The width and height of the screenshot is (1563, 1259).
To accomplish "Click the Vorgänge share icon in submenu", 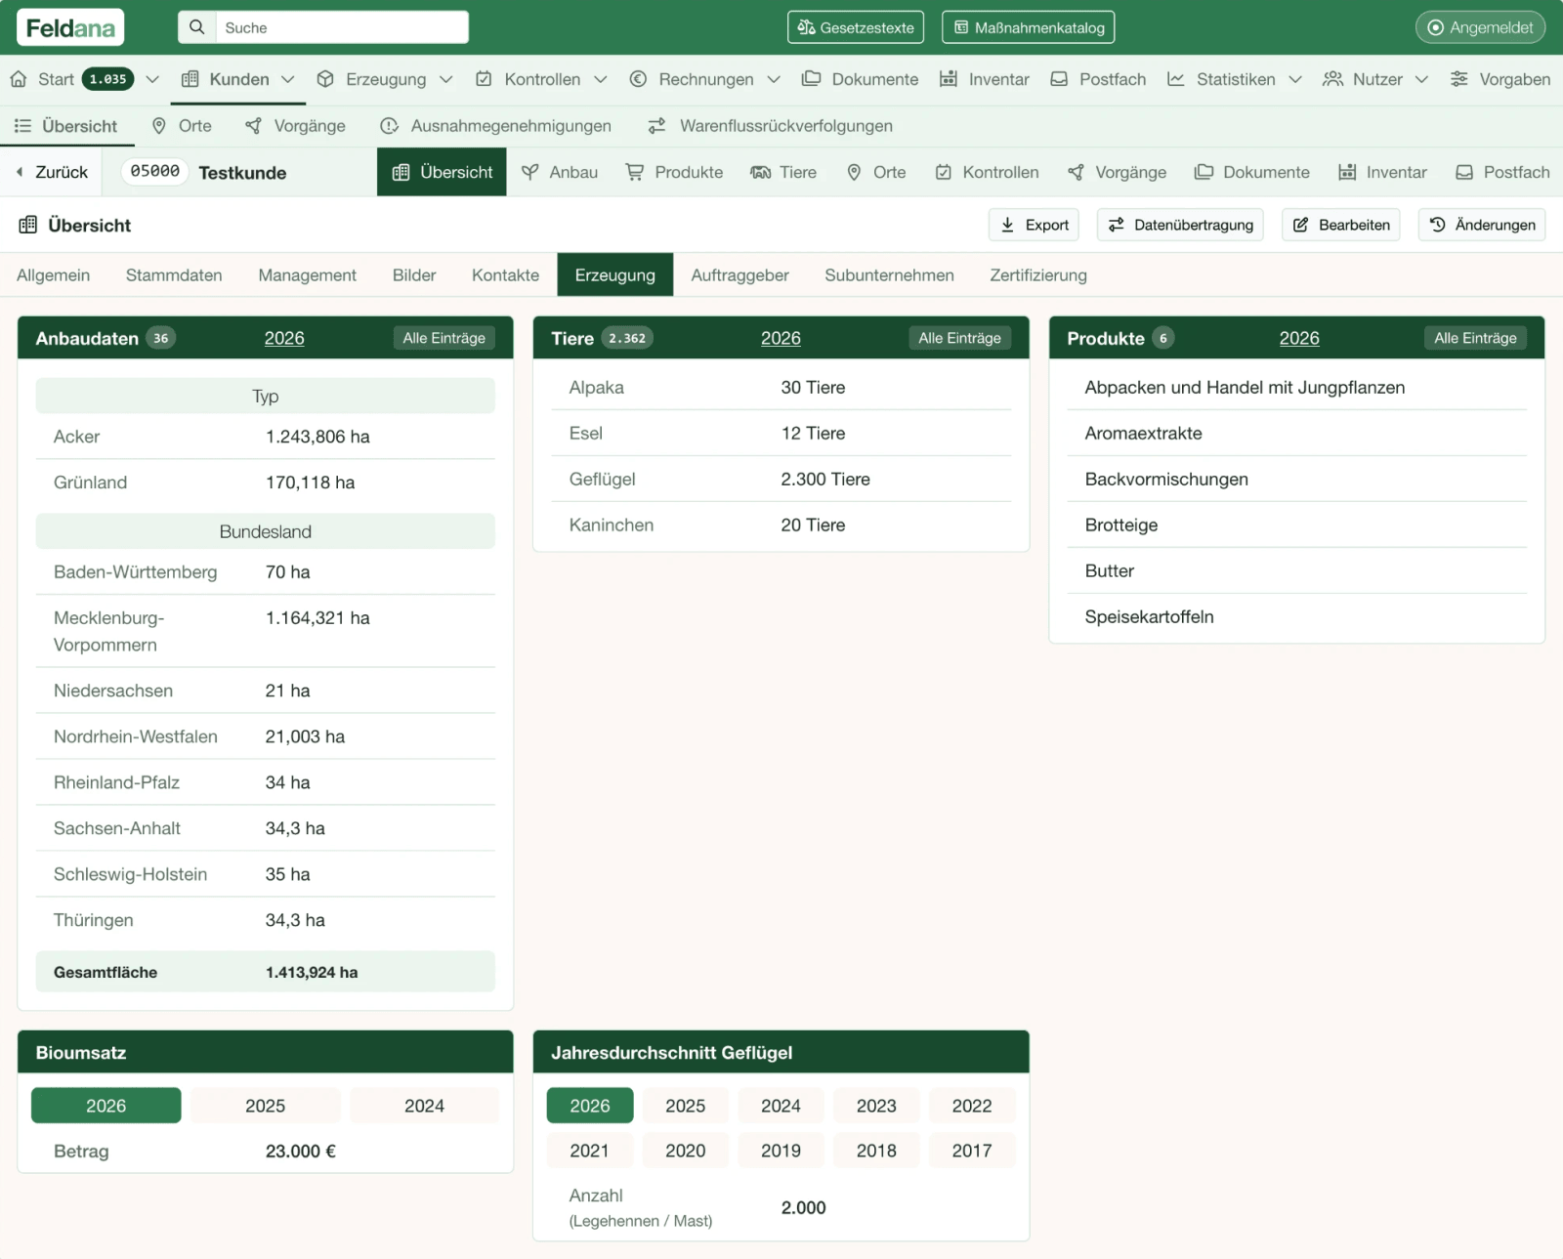I will coord(253,126).
